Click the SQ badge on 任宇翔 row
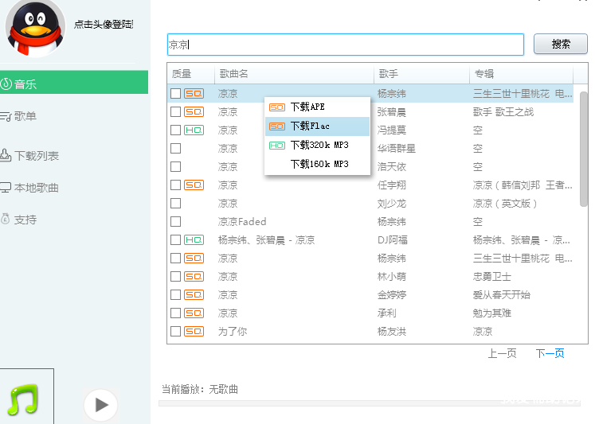The image size is (595, 424). point(194,185)
